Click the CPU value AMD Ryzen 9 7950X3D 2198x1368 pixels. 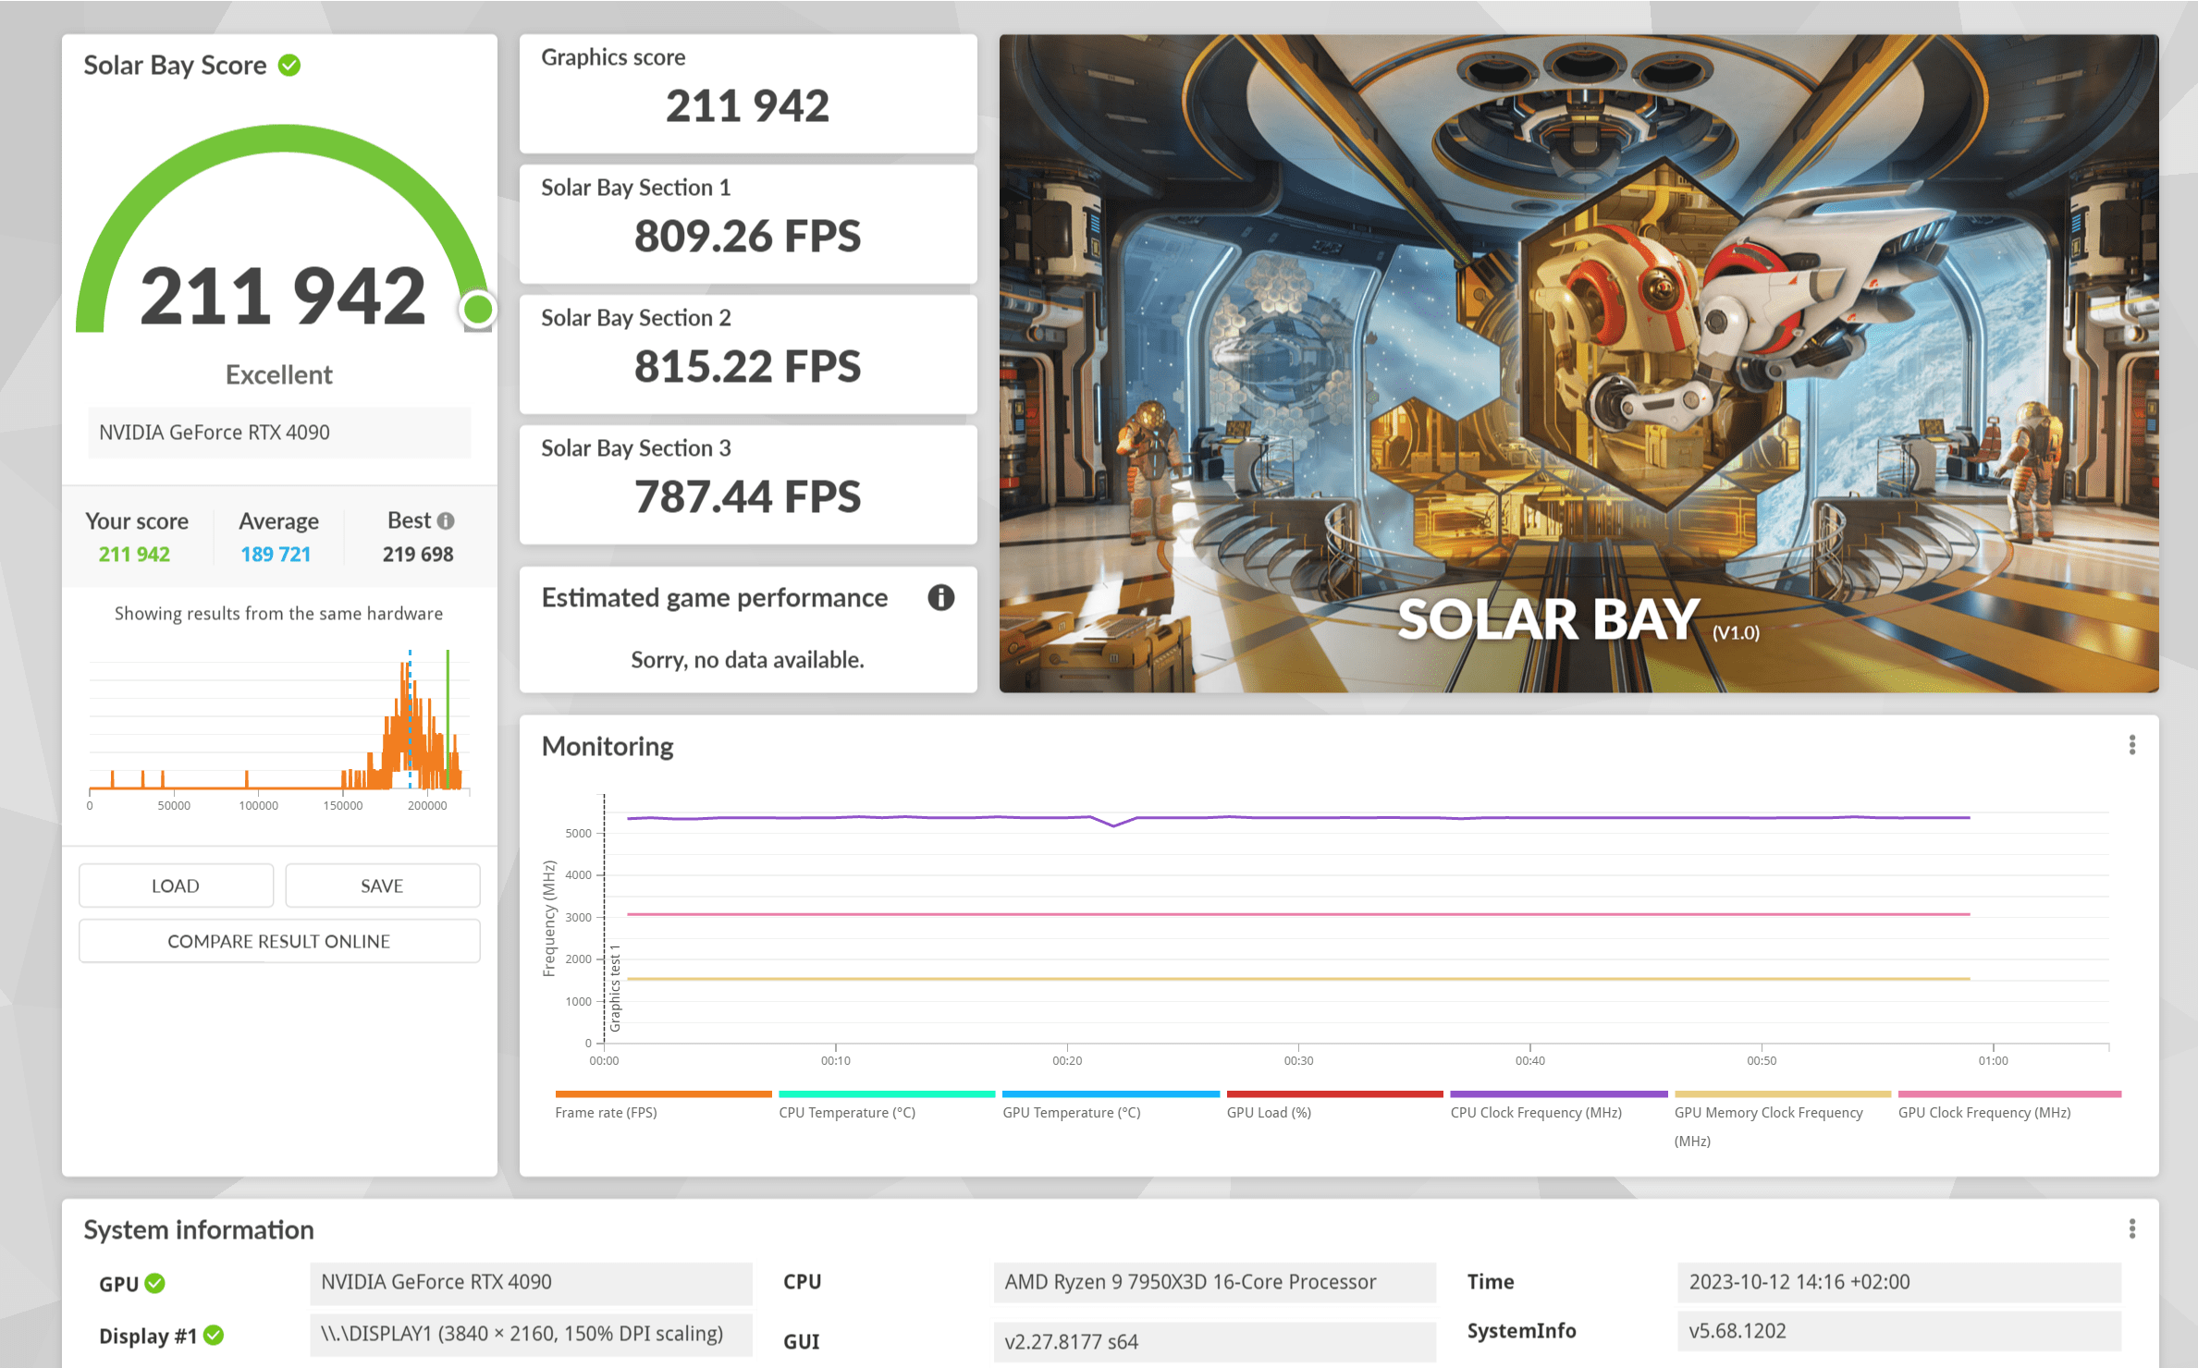coord(1215,1282)
